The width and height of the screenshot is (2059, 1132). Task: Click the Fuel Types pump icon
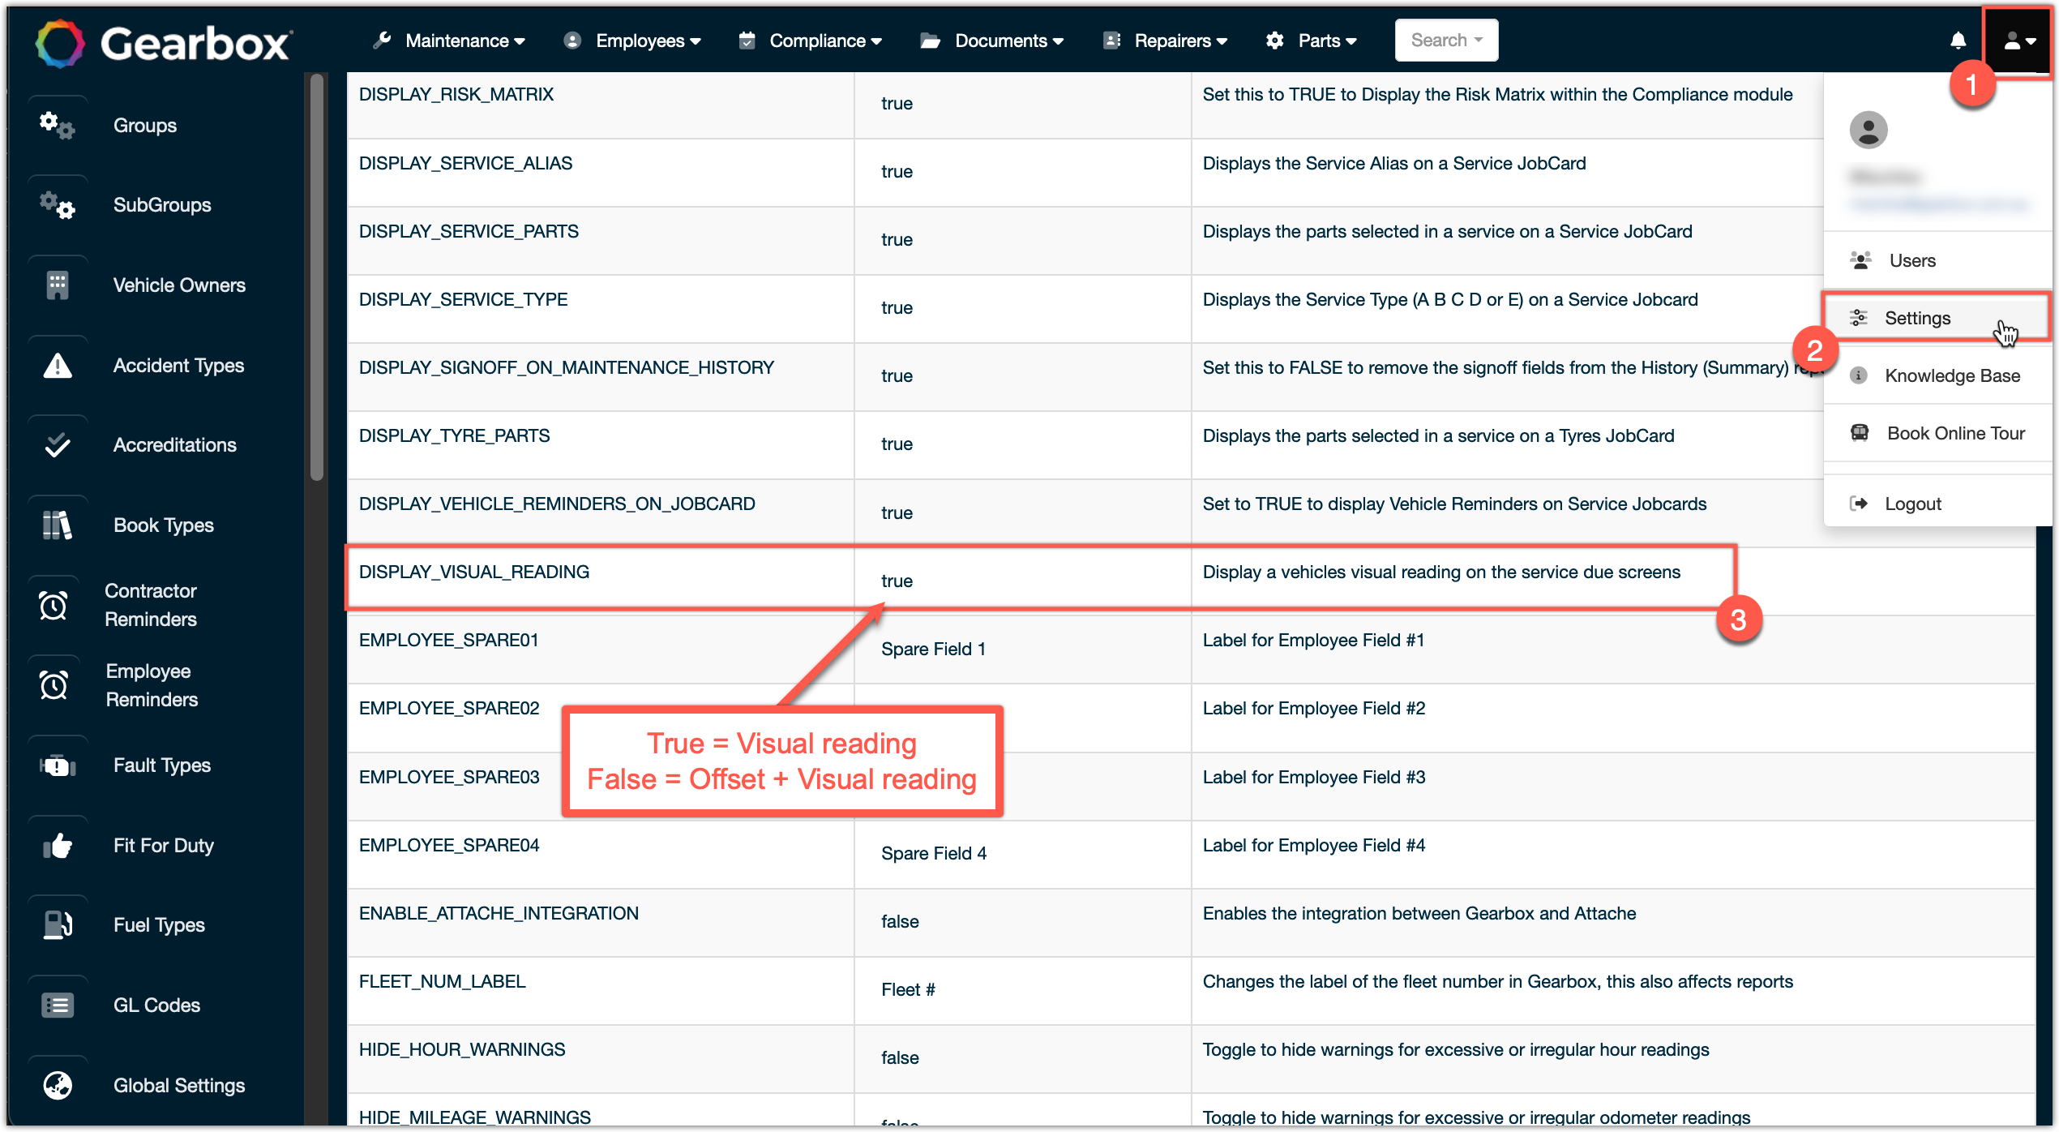[57, 925]
